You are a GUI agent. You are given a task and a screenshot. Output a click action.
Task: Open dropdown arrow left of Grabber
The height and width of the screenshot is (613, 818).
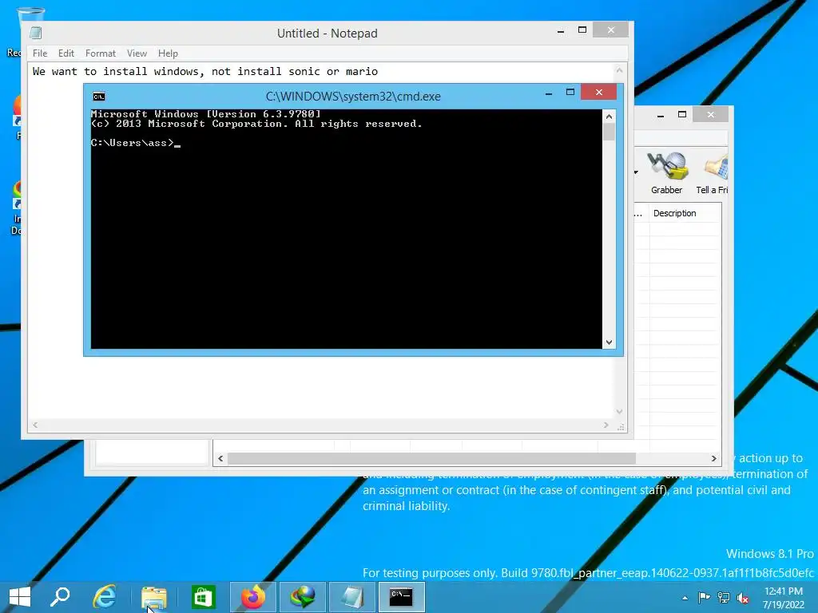(x=637, y=172)
